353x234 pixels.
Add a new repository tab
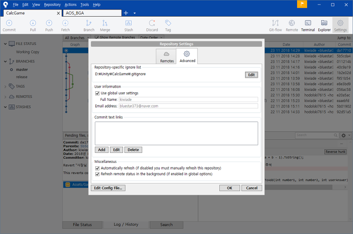pyautogui.click(x=126, y=13)
